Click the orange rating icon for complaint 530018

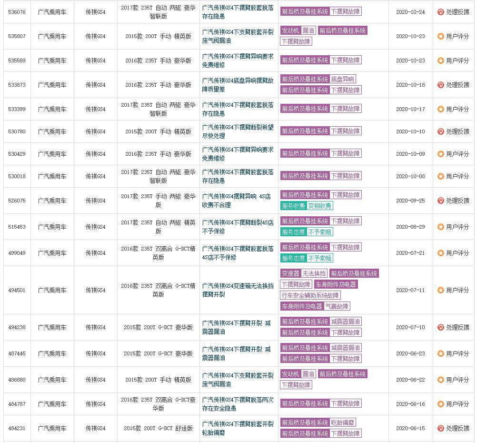(x=440, y=176)
